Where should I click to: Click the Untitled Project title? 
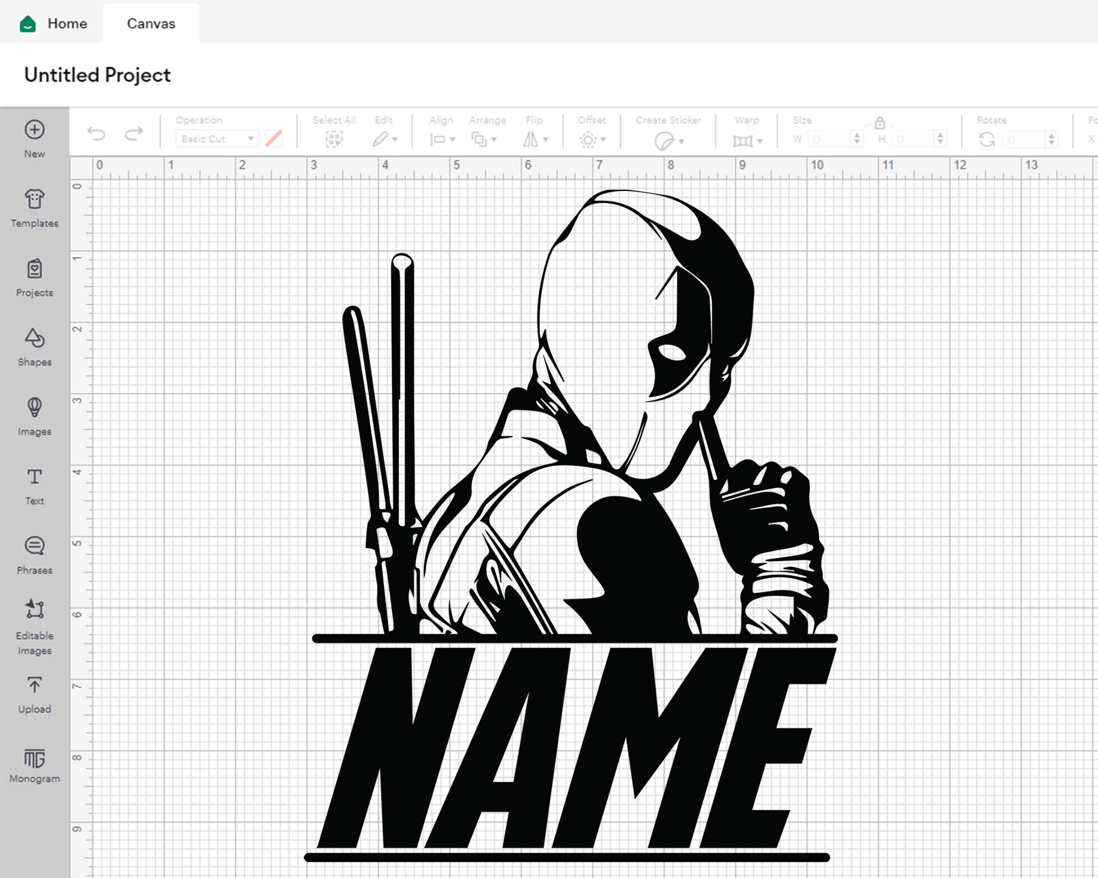pyautogui.click(x=97, y=75)
